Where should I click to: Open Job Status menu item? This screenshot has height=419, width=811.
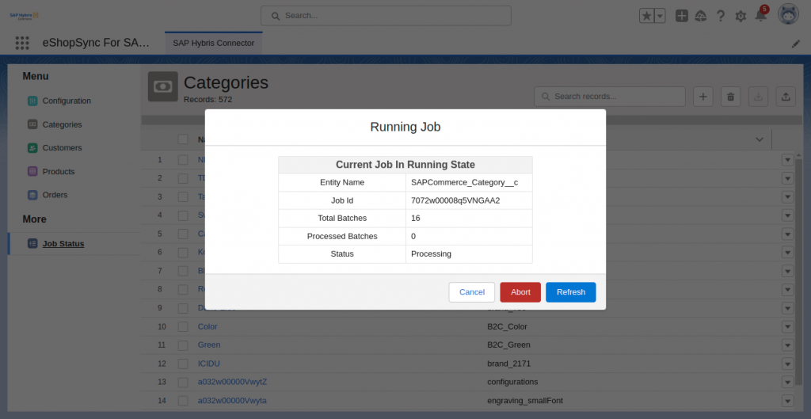click(x=63, y=244)
